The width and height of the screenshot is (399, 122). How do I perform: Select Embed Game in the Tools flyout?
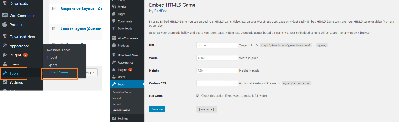[x=57, y=72]
